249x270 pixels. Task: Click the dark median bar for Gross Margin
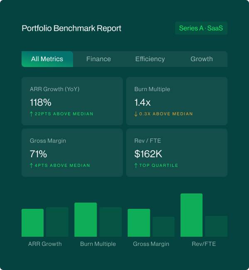(164, 227)
